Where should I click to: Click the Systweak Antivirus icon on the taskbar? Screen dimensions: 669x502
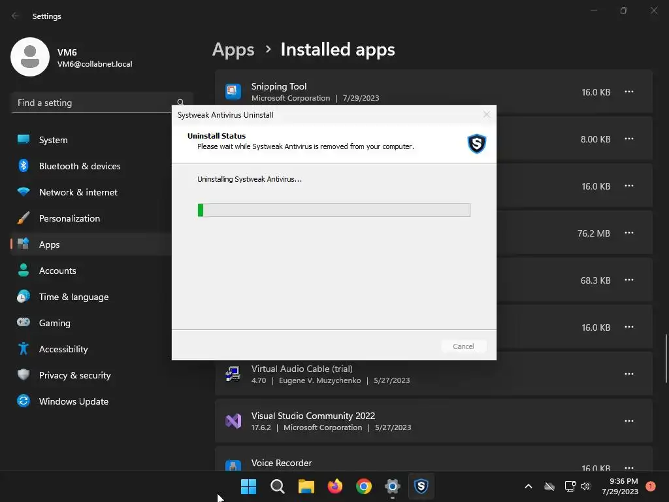click(x=421, y=486)
